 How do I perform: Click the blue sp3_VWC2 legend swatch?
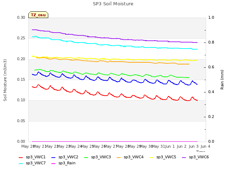tap(54, 157)
